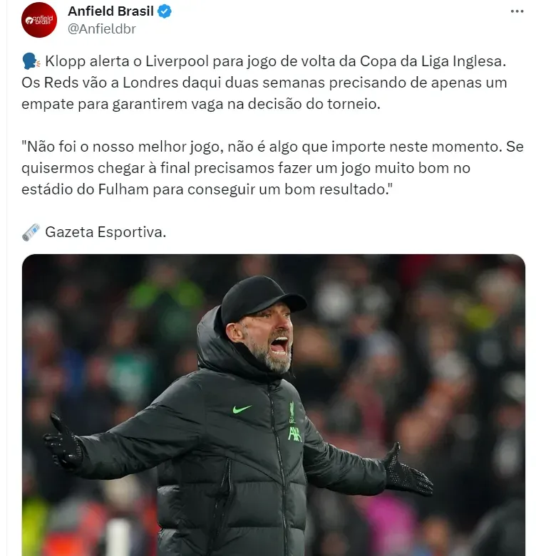The width and height of the screenshot is (536, 556).
Task: Click the quote starting 'Não foi o nosso'
Action: tap(272, 168)
